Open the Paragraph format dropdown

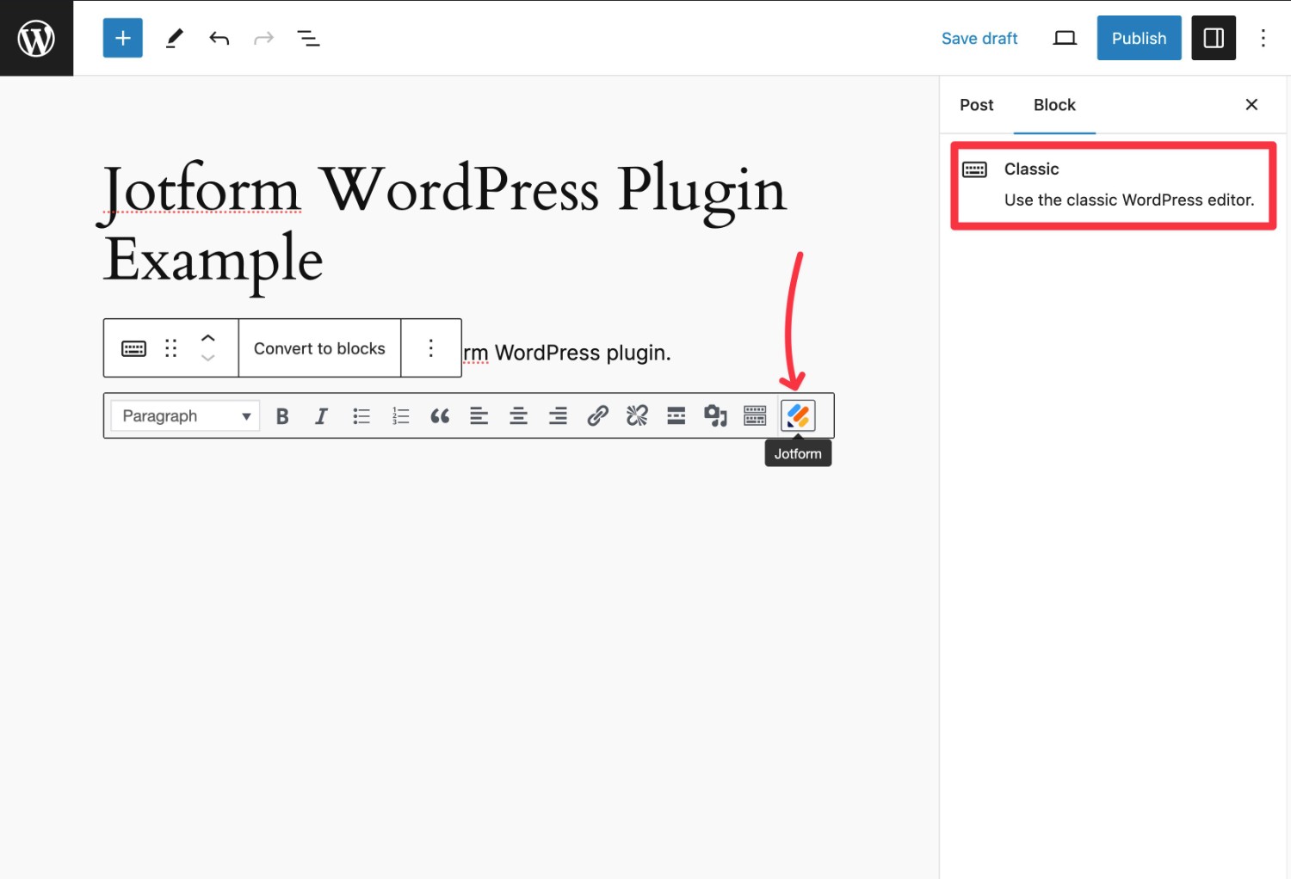pos(185,416)
